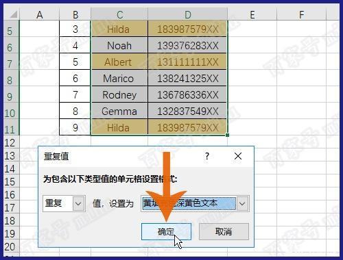Open the help question mark in dialog
This screenshot has width=343, height=260.
(x=207, y=156)
